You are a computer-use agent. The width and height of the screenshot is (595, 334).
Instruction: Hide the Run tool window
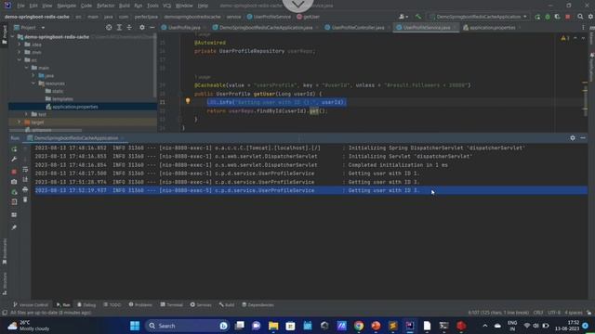pyautogui.click(x=583, y=138)
